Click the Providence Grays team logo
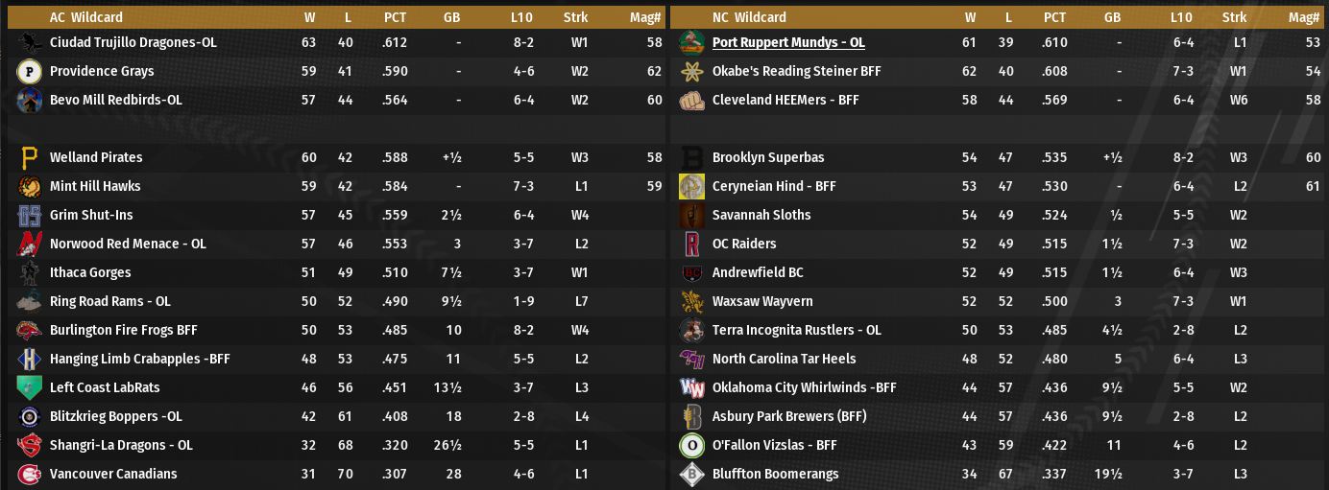The width and height of the screenshot is (1329, 490). 29,71
